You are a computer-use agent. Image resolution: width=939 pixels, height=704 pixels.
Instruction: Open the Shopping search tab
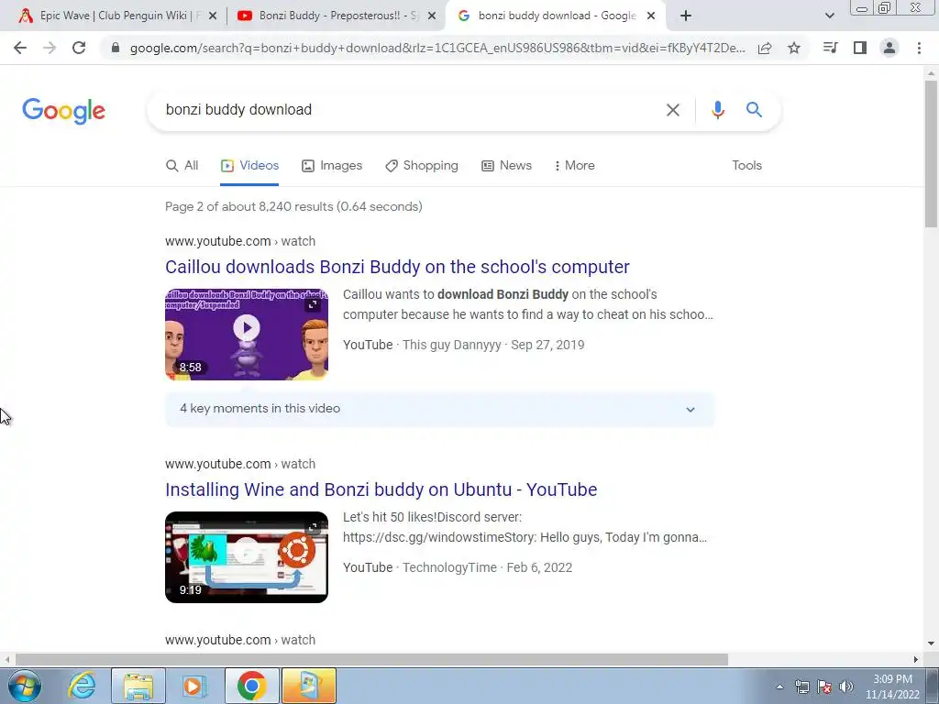422,166
